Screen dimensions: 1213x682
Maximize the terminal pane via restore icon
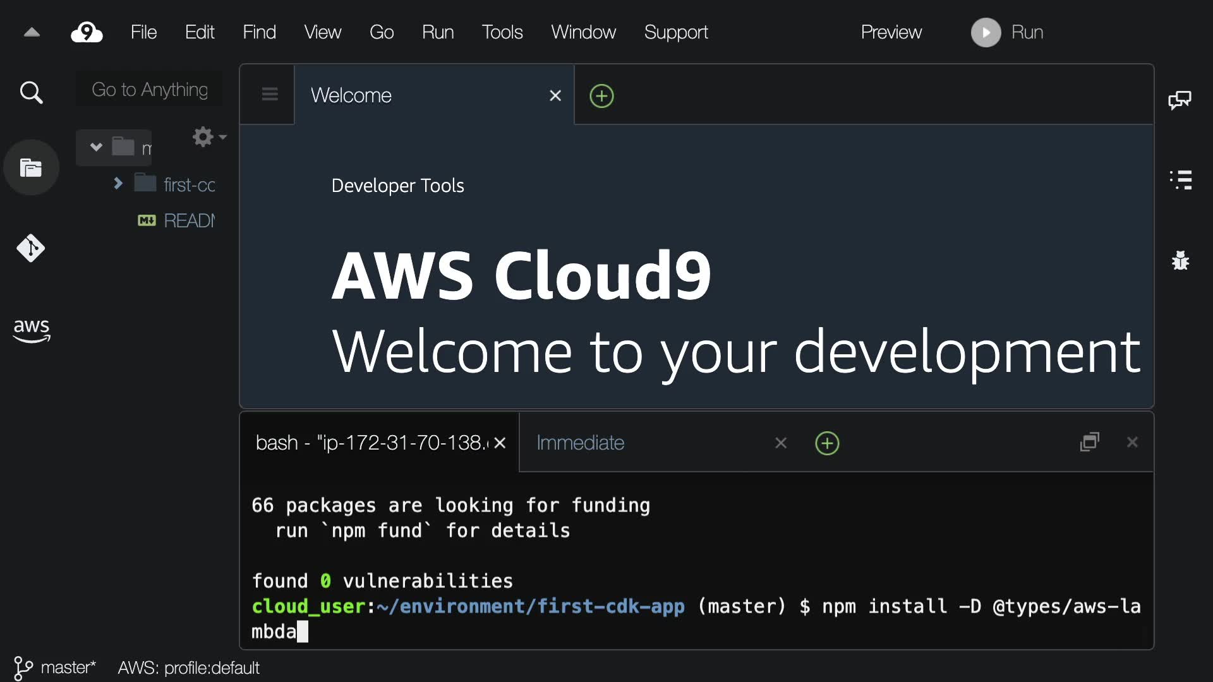click(1090, 442)
